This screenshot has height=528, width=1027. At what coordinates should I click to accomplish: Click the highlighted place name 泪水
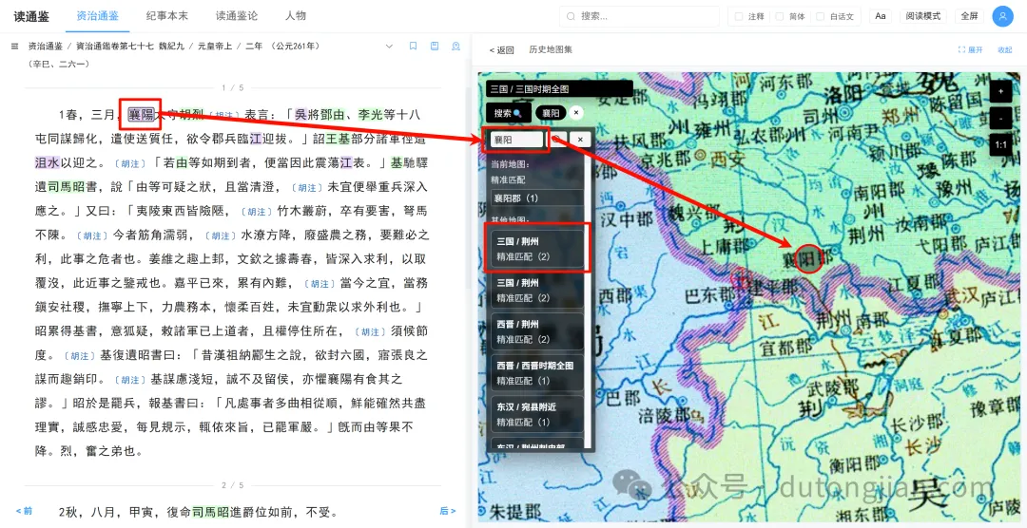click(48, 162)
